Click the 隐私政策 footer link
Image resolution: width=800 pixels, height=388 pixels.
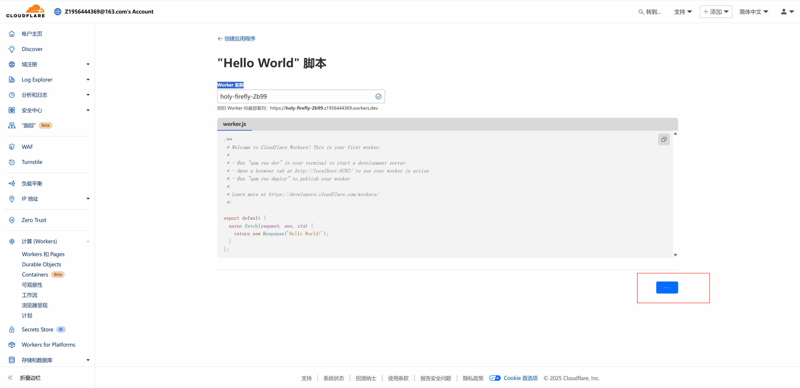(x=473, y=378)
